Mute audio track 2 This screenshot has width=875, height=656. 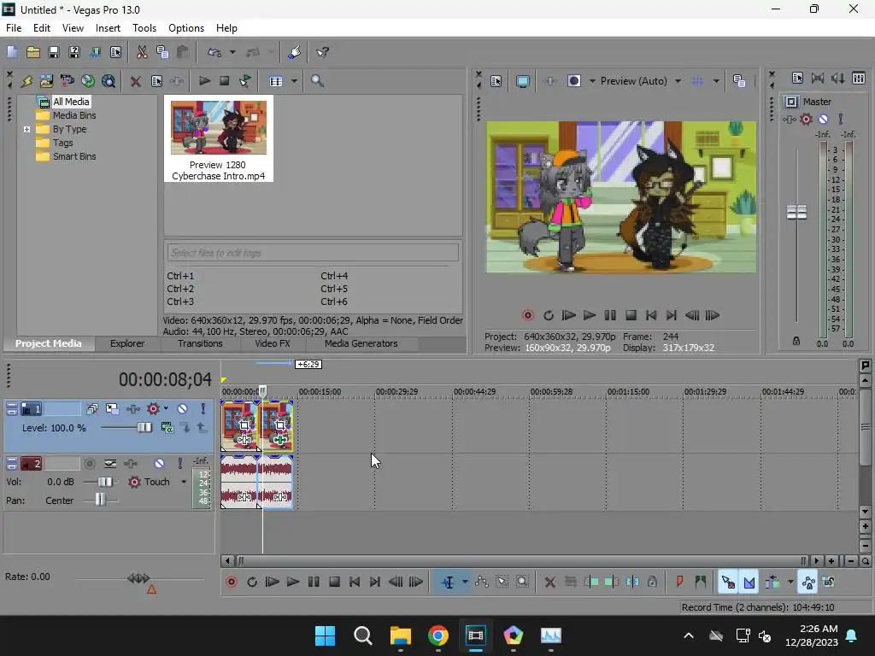tap(160, 464)
